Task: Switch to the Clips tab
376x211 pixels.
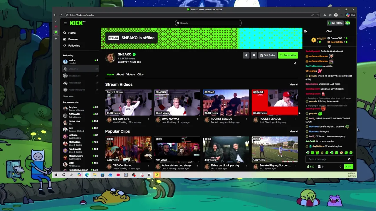Action: (140, 74)
